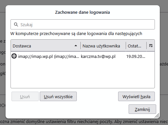Click the Usuń wszystkie button
The height and width of the screenshot is (125, 168).
58,97
